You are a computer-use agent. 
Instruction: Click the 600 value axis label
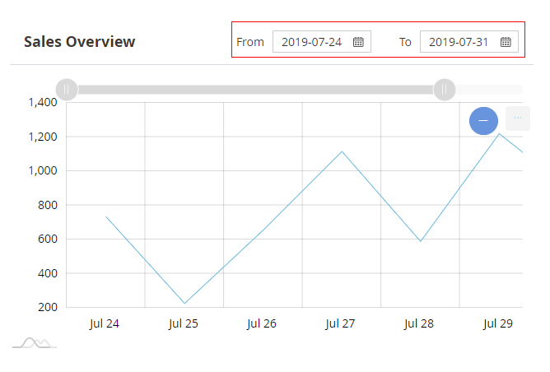(x=48, y=239)
